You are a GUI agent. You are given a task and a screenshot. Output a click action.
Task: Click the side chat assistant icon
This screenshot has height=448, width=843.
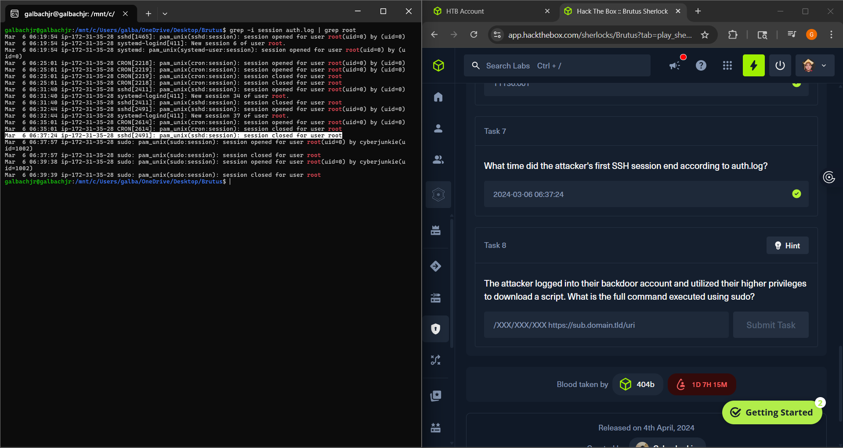[829, 177]
